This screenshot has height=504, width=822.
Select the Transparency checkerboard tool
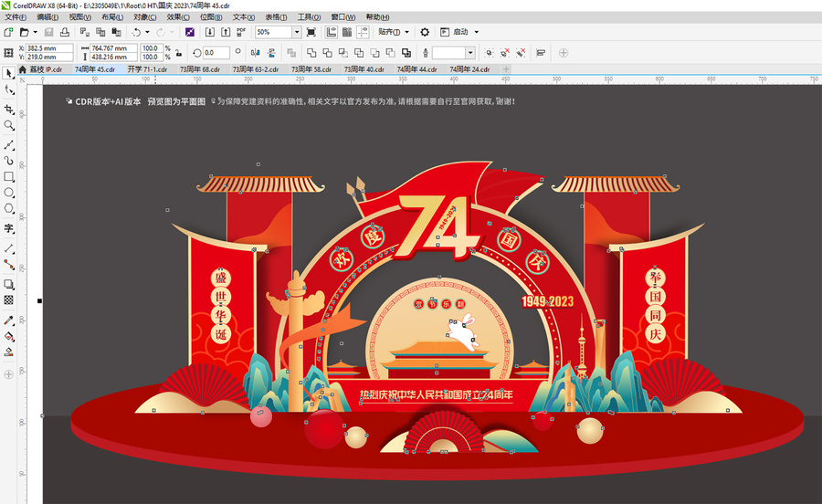pyautogui.click(x=8, y=300)
